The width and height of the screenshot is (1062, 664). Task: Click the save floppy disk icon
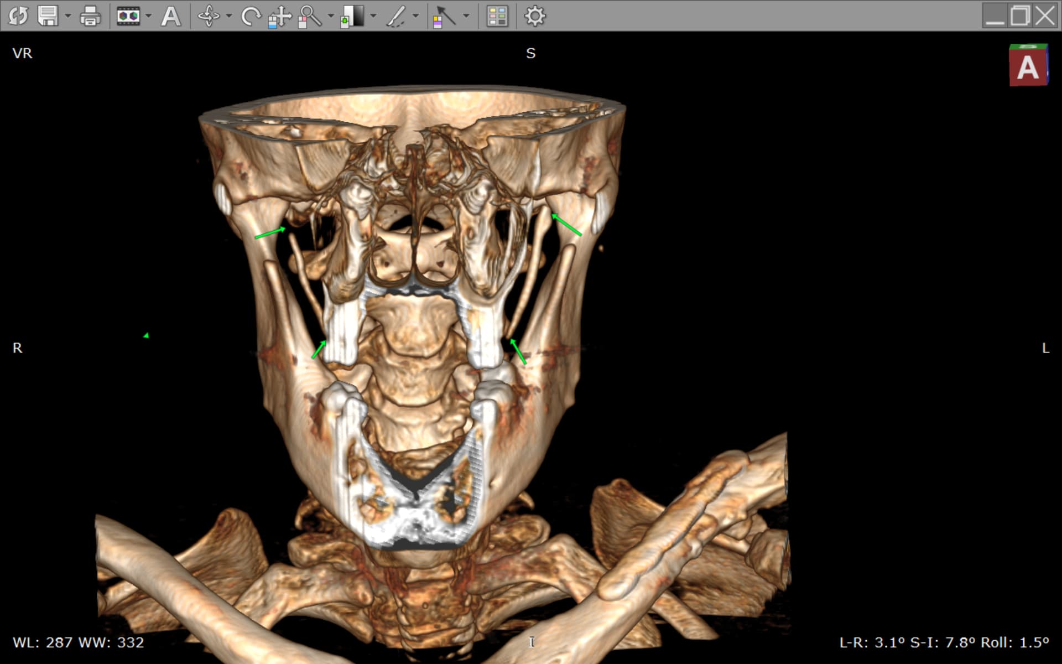[48, 16]
